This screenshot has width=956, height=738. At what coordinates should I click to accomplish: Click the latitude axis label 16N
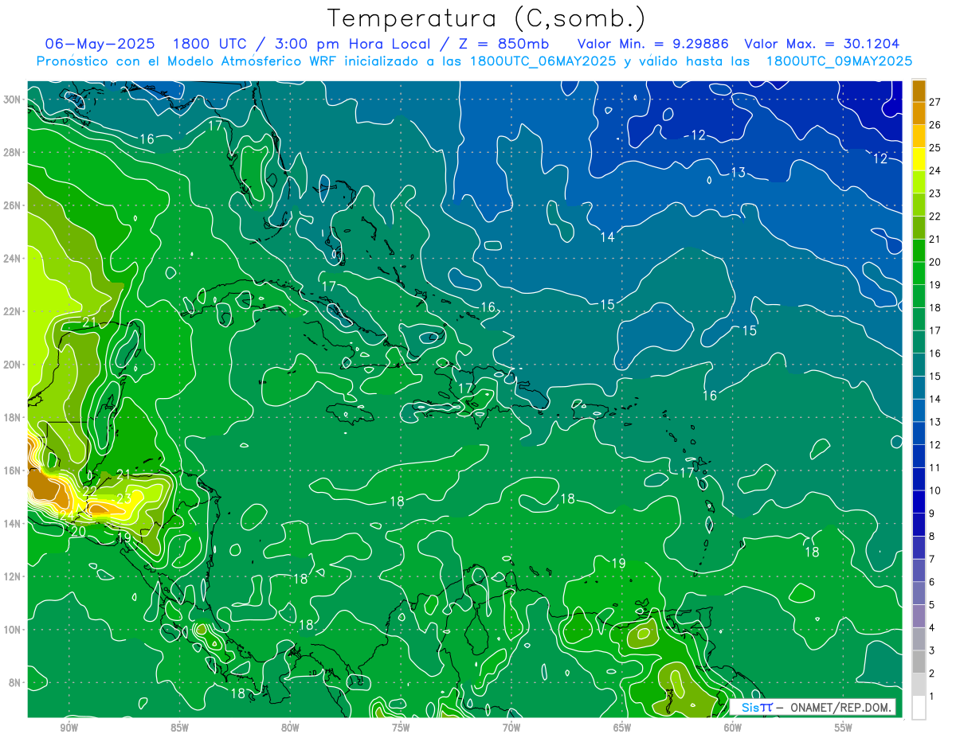click(x=13, y=471)
